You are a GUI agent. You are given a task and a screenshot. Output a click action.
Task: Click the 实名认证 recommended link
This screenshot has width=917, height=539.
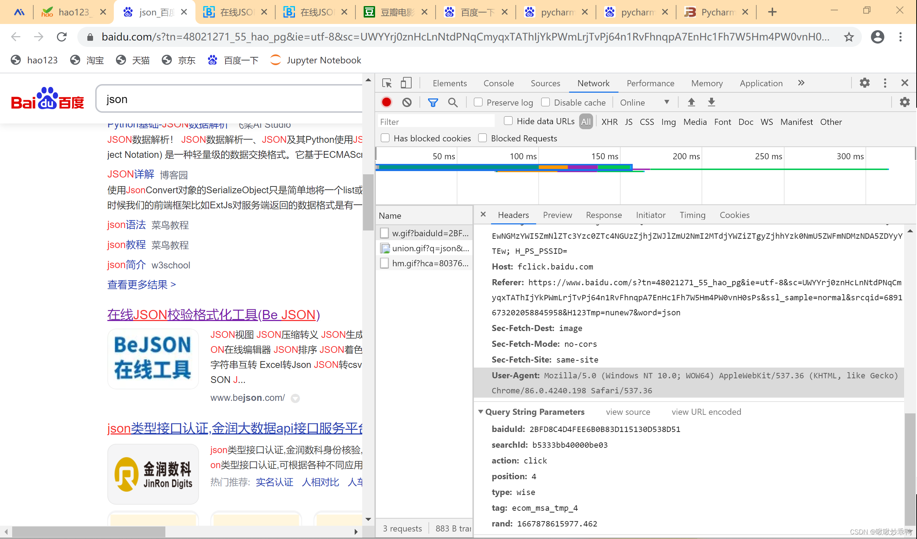point(275,482)
